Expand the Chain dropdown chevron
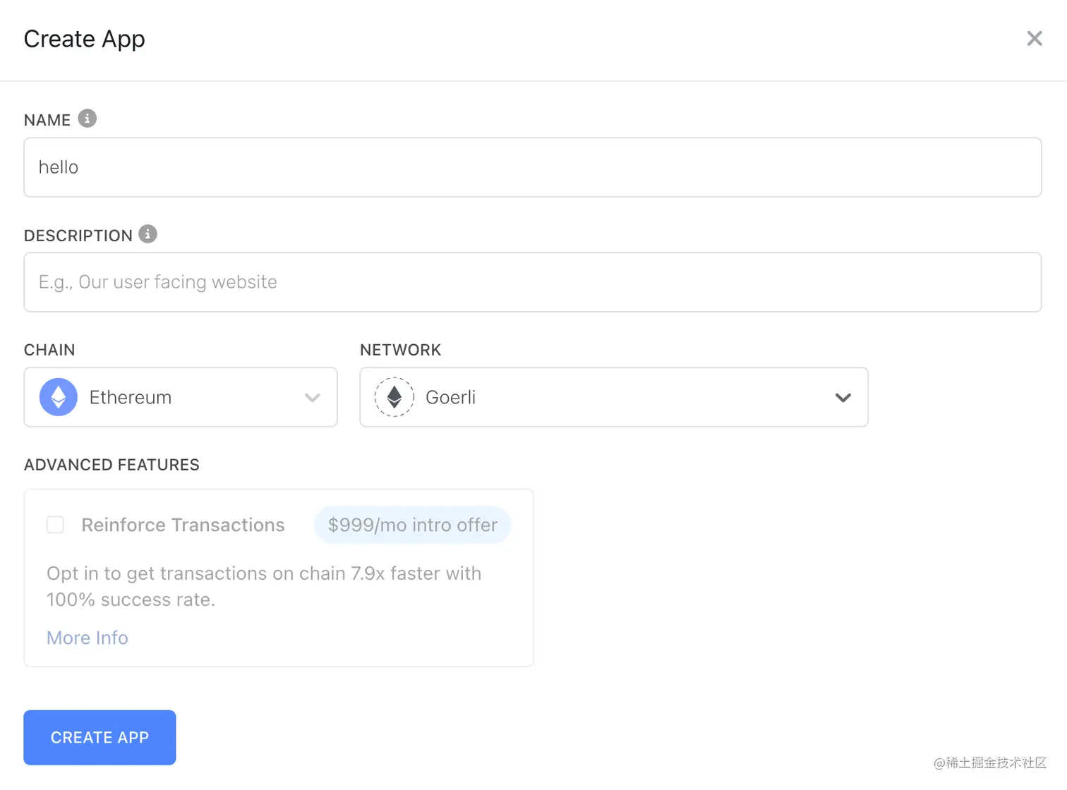The width and height of the screenshot is (1067, 790). tap(312, 398)
